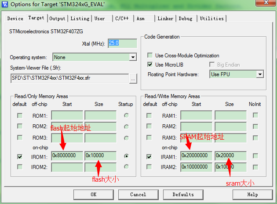The width and height of the screenshot is (277, 204).
Task: Click the IRAM1 Start field 0x20000000
Action: 197,156
